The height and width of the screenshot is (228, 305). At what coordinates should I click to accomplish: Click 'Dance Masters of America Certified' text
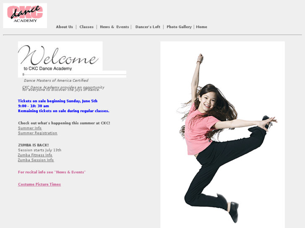pyautogui.click(x=56, y=80)
